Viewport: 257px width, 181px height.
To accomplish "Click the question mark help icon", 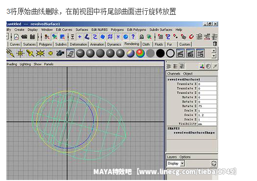I will point(133,37).
